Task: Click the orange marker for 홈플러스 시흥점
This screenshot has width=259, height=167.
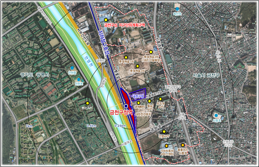Action: pos(183,145)
